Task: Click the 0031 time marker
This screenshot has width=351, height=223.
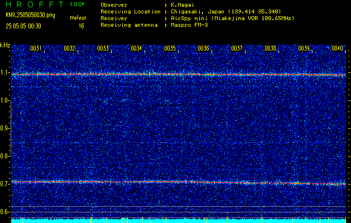Action: pos(36,49)
